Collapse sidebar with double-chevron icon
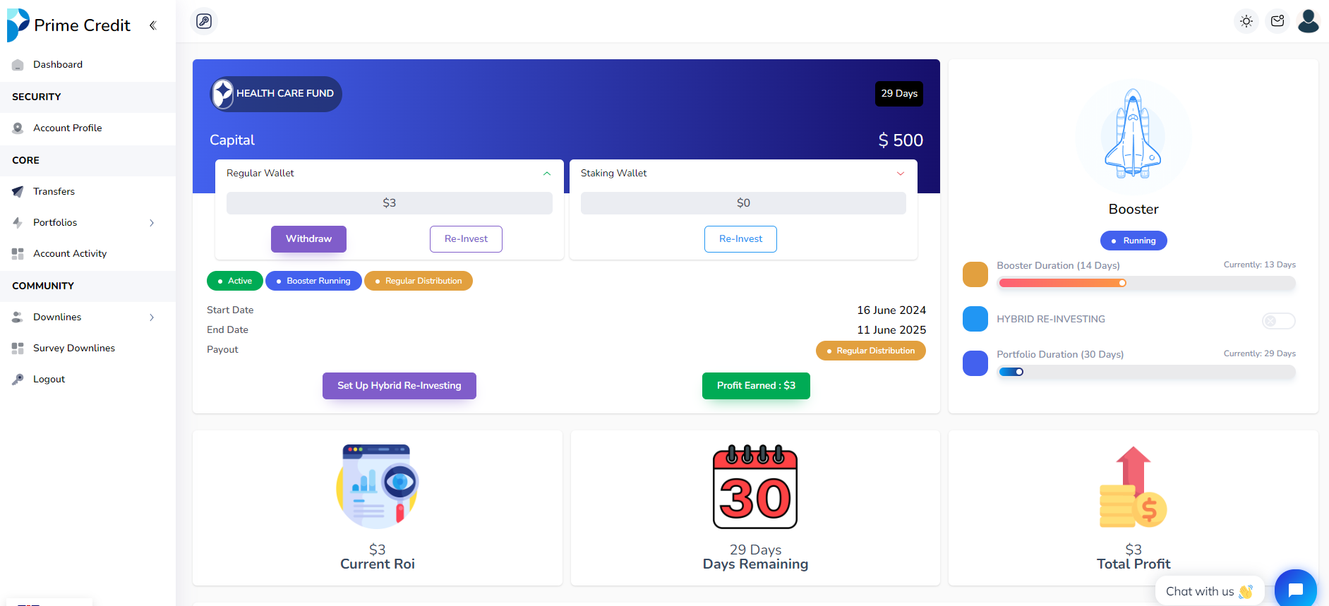The width and height of the screenshot is (1329, 606). point(152,25)
